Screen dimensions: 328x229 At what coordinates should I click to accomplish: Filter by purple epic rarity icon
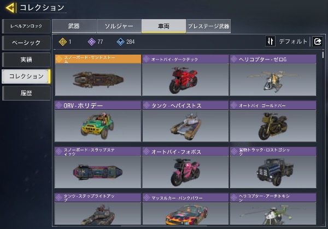coord(91,42)
